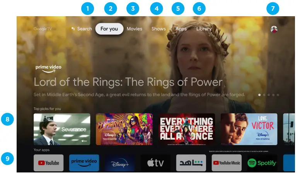Select the second carousel page dot

264,95
